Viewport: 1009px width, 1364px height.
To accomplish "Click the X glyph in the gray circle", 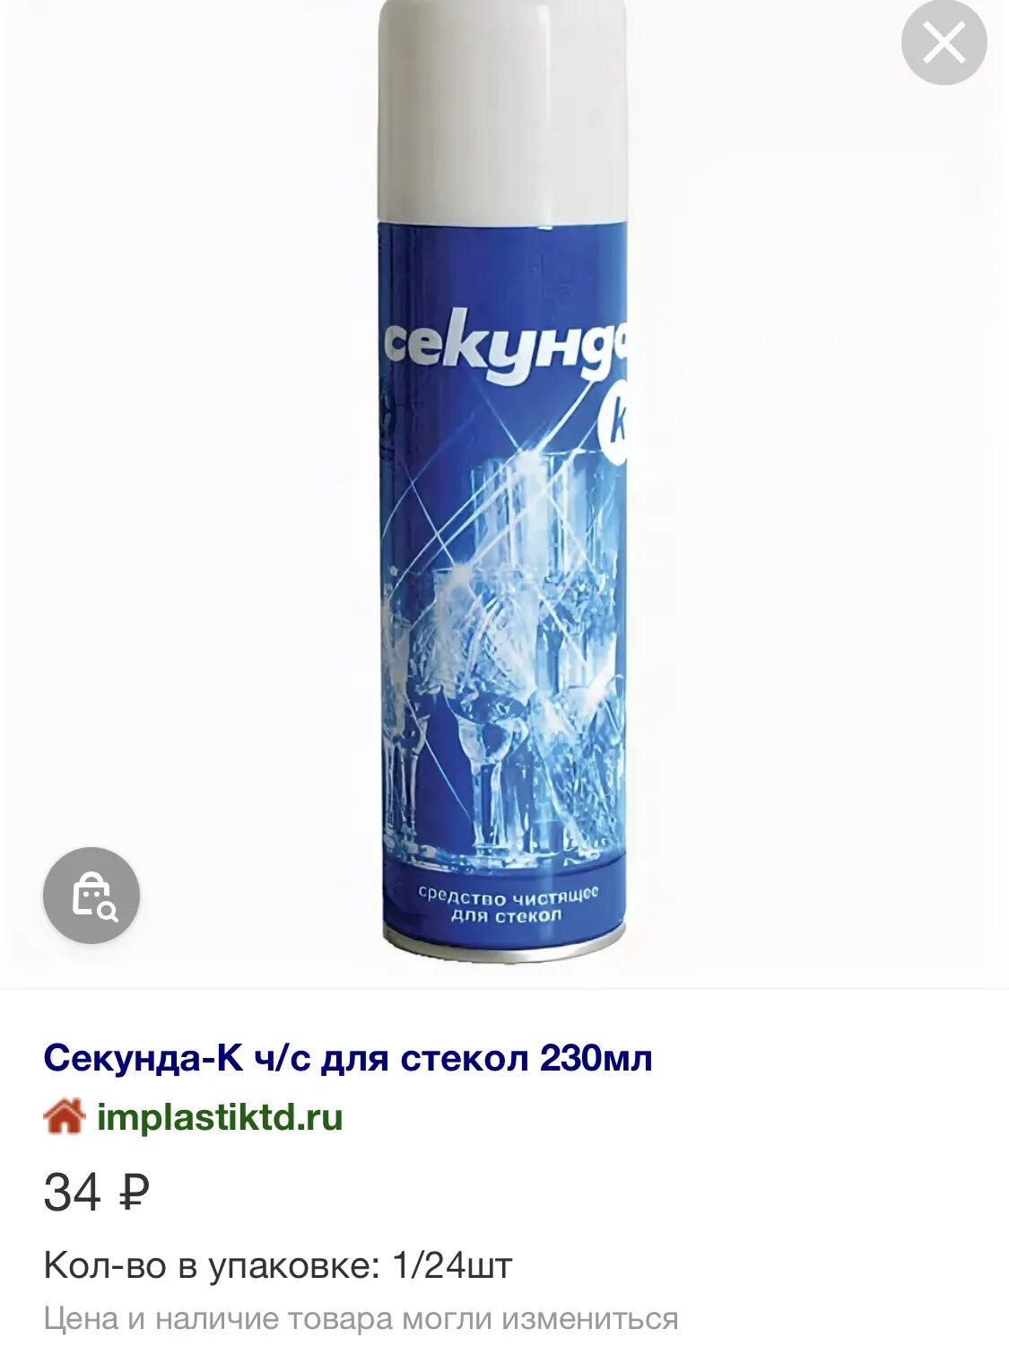I will tap(944, 42).
